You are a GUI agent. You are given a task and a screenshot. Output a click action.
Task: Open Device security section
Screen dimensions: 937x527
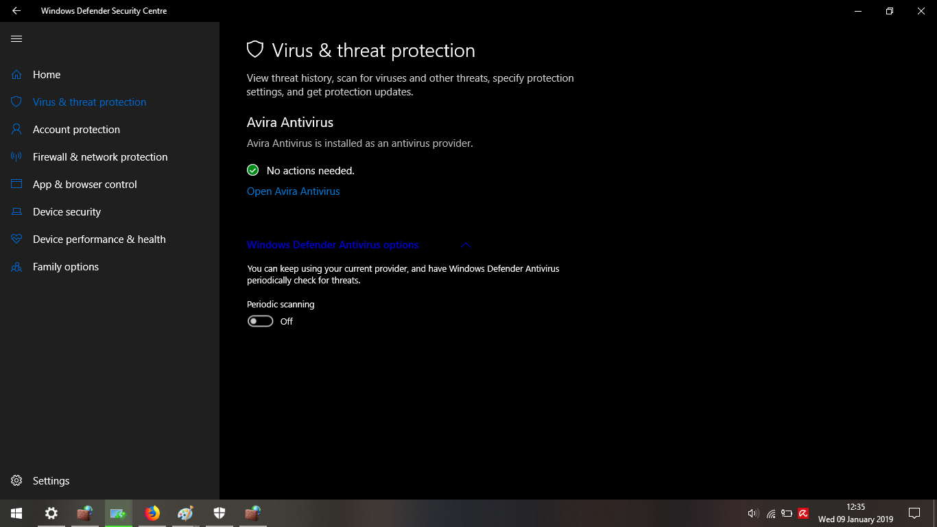coord(110,212)
